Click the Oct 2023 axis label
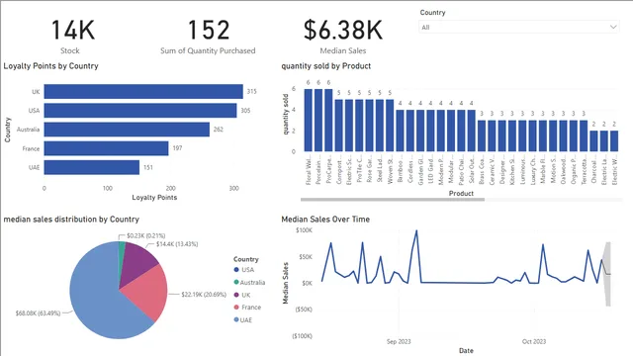This screenshot has width=633, height=356. coord(534,341)
